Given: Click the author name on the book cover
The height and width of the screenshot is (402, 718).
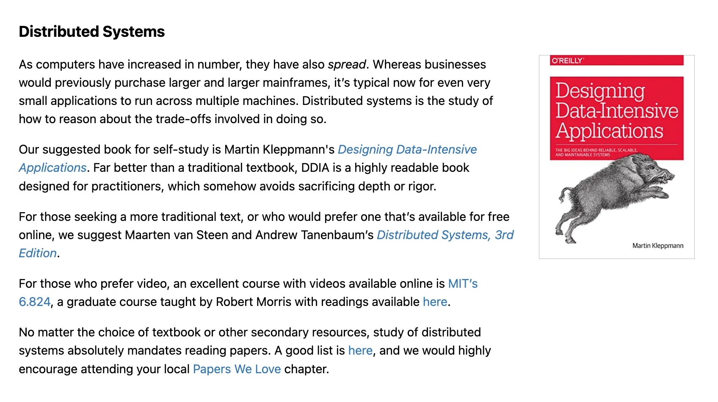Looking at the screenshot, I should coord(657,246).
